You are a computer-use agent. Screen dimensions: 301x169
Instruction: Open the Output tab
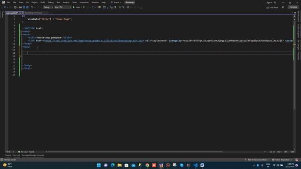[8, 155]
